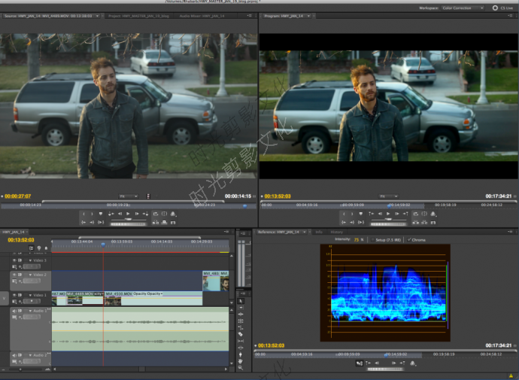
Task: Open the Reference HWY_JAN_14 panel dropdown
Action: coord(304,232)
